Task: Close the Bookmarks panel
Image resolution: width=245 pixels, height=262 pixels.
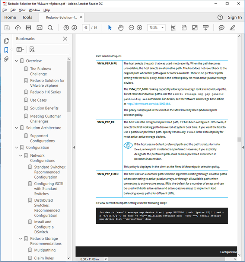Action: [x=65, y=39]
